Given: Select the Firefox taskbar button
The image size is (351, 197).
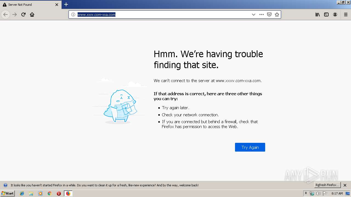Looking at the screenshot, I should point(68,193).
